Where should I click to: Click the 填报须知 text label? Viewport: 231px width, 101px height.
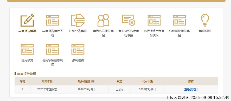[x=205, y=31]
